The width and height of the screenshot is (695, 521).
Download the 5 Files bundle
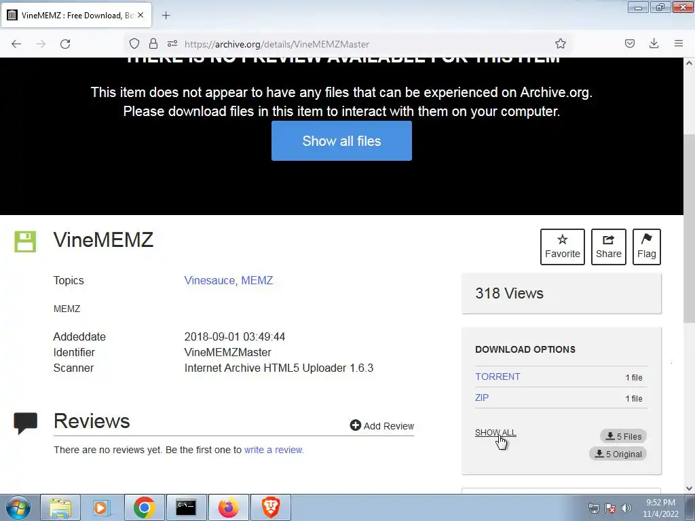(624, 436)
